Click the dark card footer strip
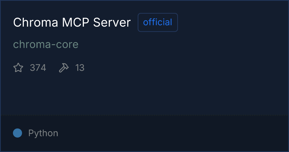Image resolution: width=289 pixels, height=152 pixels. click(x=144, y=133)
